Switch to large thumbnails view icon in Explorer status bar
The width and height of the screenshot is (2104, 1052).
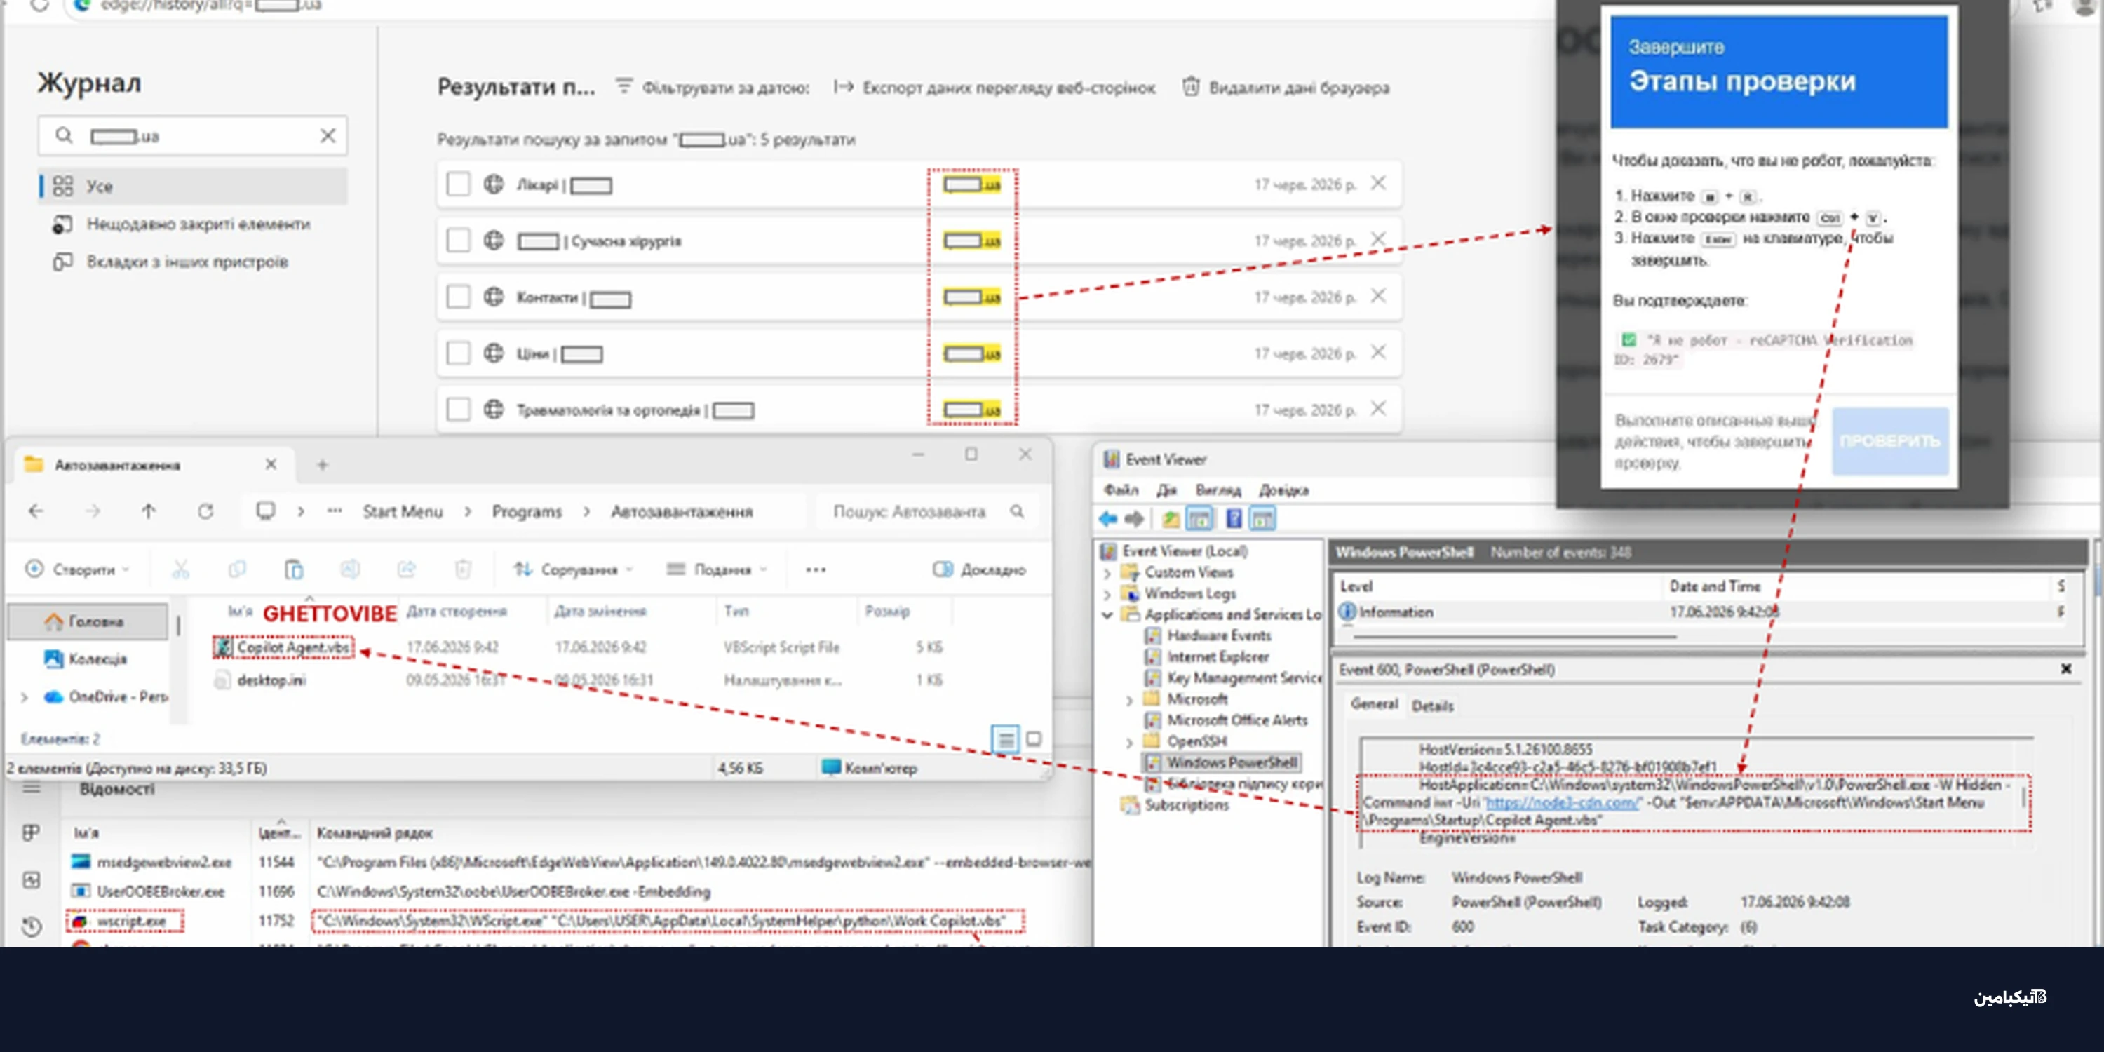point(1033,739)
